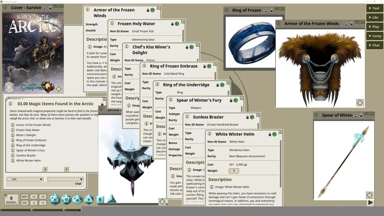Roll the d4 pyramid die

[x=112, y=199]
